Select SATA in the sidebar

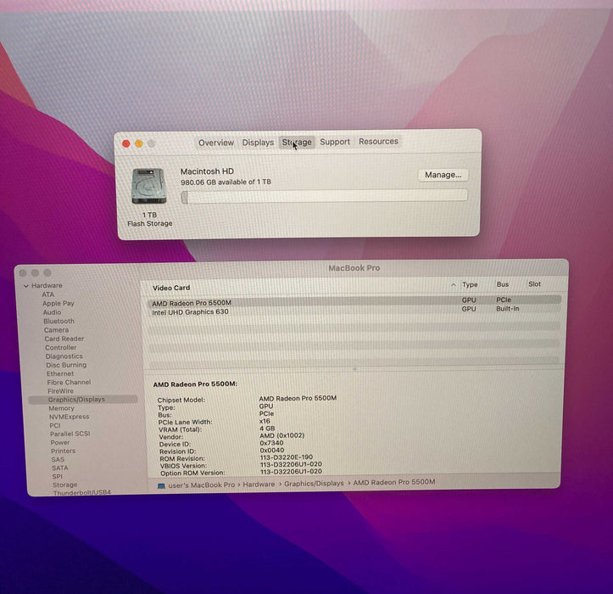point(60,468)
